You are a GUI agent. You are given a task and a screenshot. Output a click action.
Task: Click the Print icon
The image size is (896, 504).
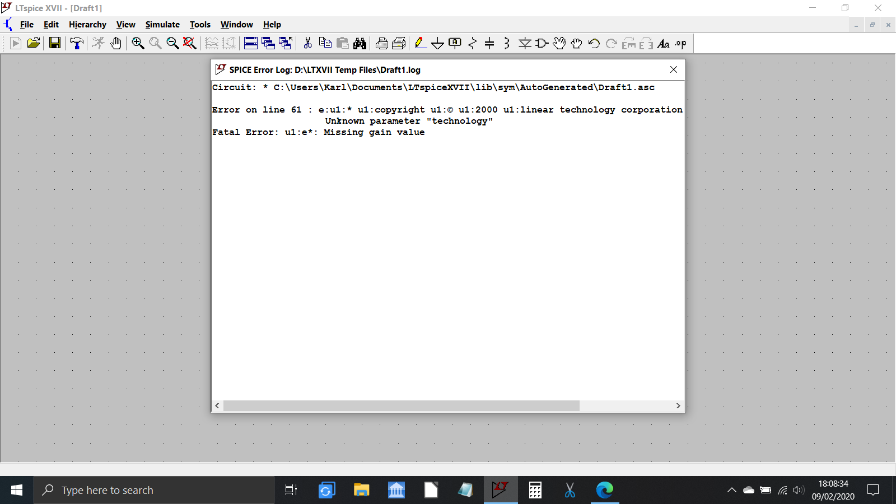click(382, 43)
